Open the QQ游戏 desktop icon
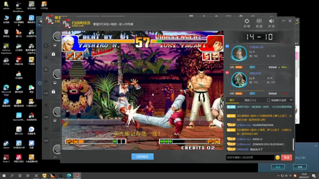Screen dimensions: 319x179 click(x=19, y=75)
